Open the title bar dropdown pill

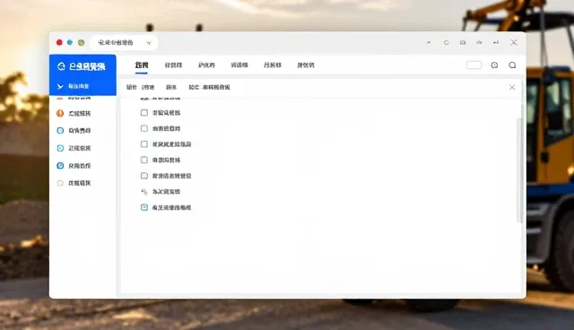coord(124,43)
